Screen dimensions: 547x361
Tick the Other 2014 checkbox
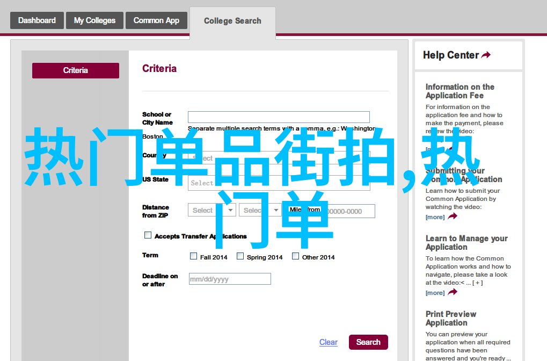[x=295, y=256]
